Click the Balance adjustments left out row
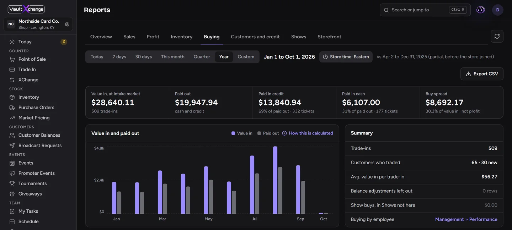The height and width of the screenshot is (230, 512). tap(424, 191)
